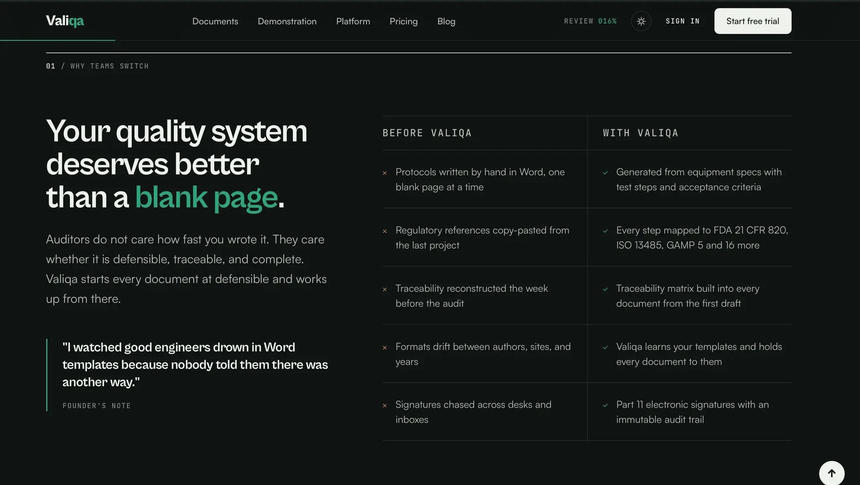Viewport: 860px width, 485px height.
Task: Click the 'Auditors do not care' paragraph
Action: (186, 269)
